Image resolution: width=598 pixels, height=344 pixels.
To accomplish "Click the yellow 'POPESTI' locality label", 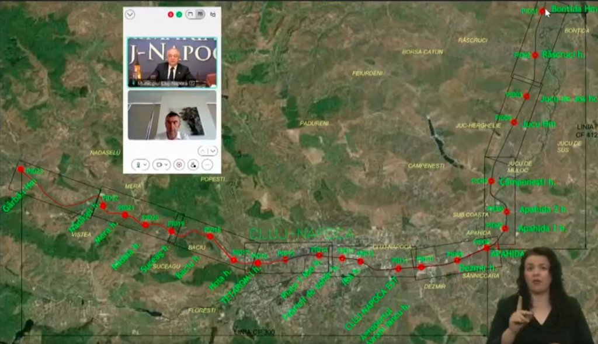I will (213, 179).
